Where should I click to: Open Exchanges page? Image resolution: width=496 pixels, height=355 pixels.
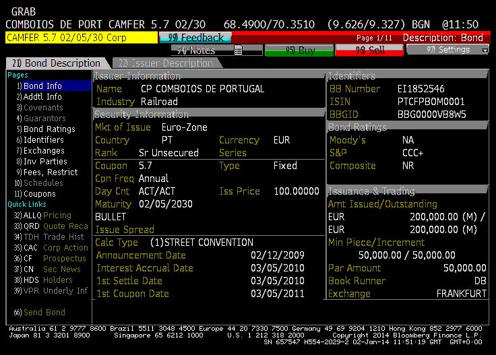[x=40, y=150]
